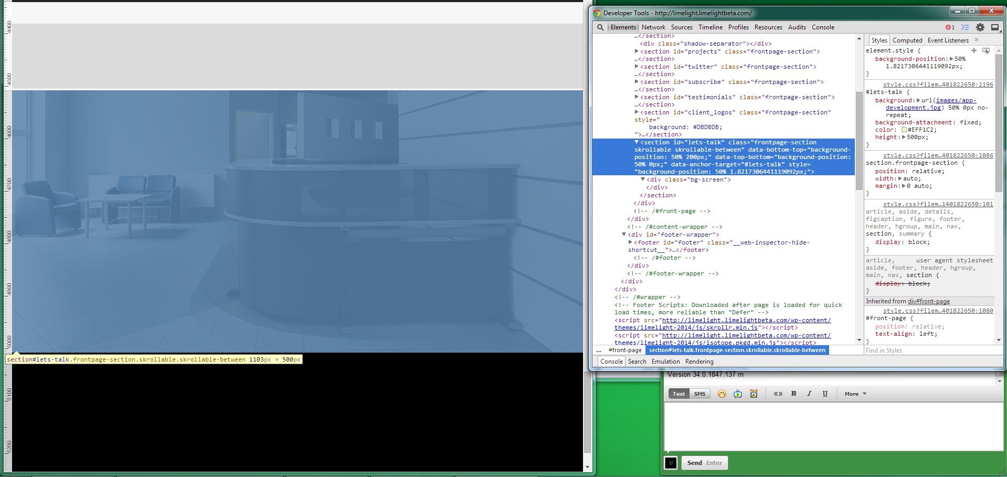Image resolution: width=1007 pixels, height=477 pixels.
Task: Select the drawer Console tab
Action: 611,362
